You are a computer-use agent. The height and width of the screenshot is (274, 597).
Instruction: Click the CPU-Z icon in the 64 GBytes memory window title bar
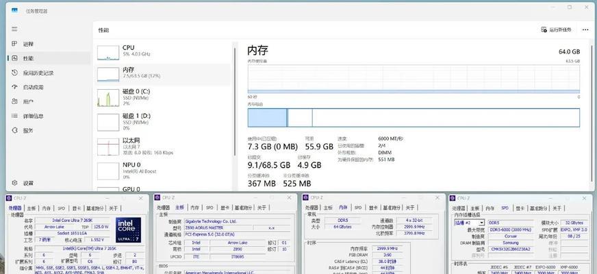306,197
